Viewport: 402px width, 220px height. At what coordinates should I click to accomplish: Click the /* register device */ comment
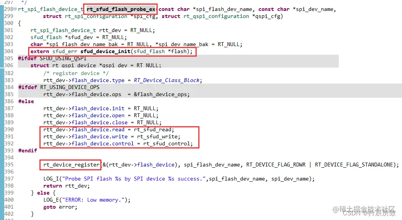point(76,73)
